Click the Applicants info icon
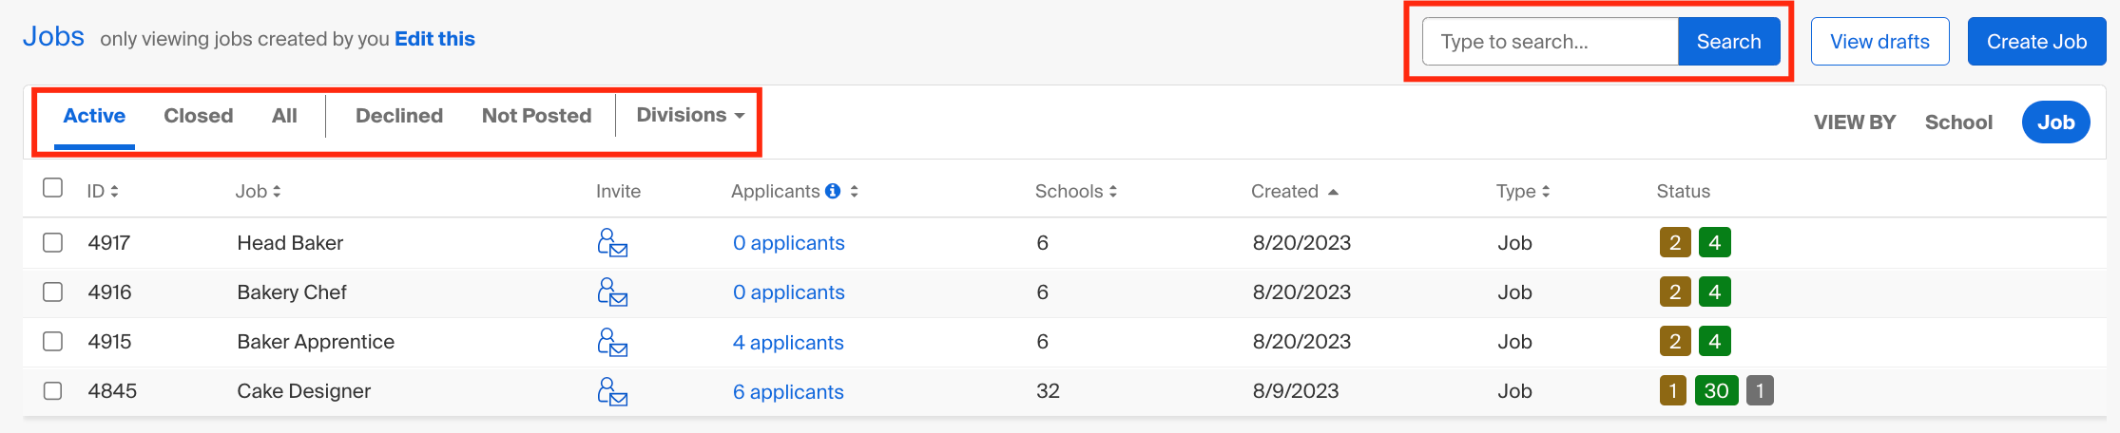The width and height of the screenshot is (2120, 433). [x=833, y=191]
